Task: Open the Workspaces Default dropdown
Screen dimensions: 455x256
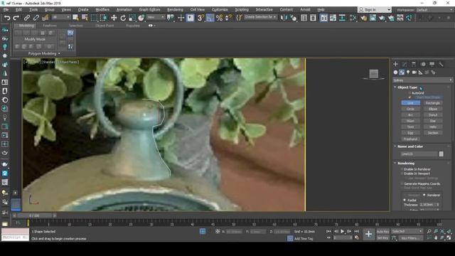Action: pos(434,10)
